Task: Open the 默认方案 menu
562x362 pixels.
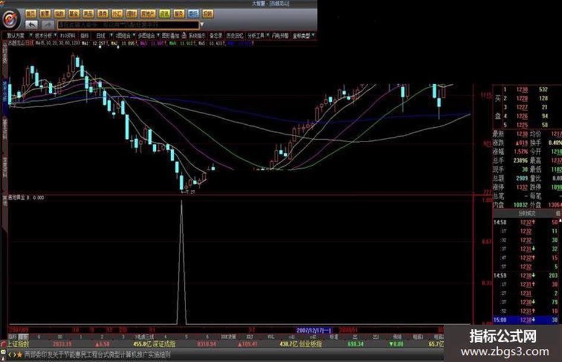Action: (x=16, y=36)
